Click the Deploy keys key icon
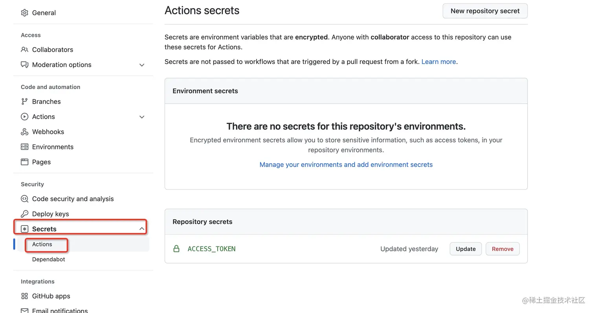The height and width of the screenshot is (313, 594). (24, 214)
